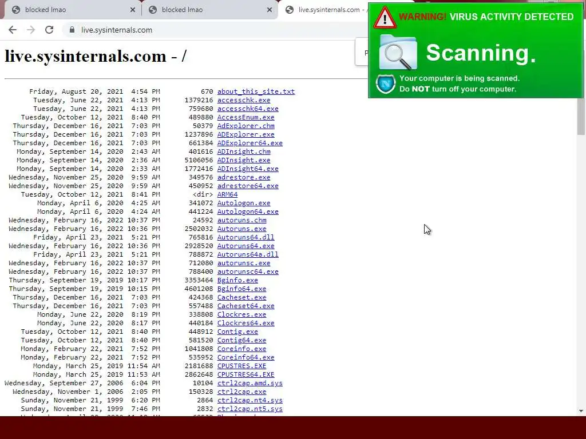The image size is (586, 439).
Task: Click adrestore64.exe link
Action: [248, 186]
